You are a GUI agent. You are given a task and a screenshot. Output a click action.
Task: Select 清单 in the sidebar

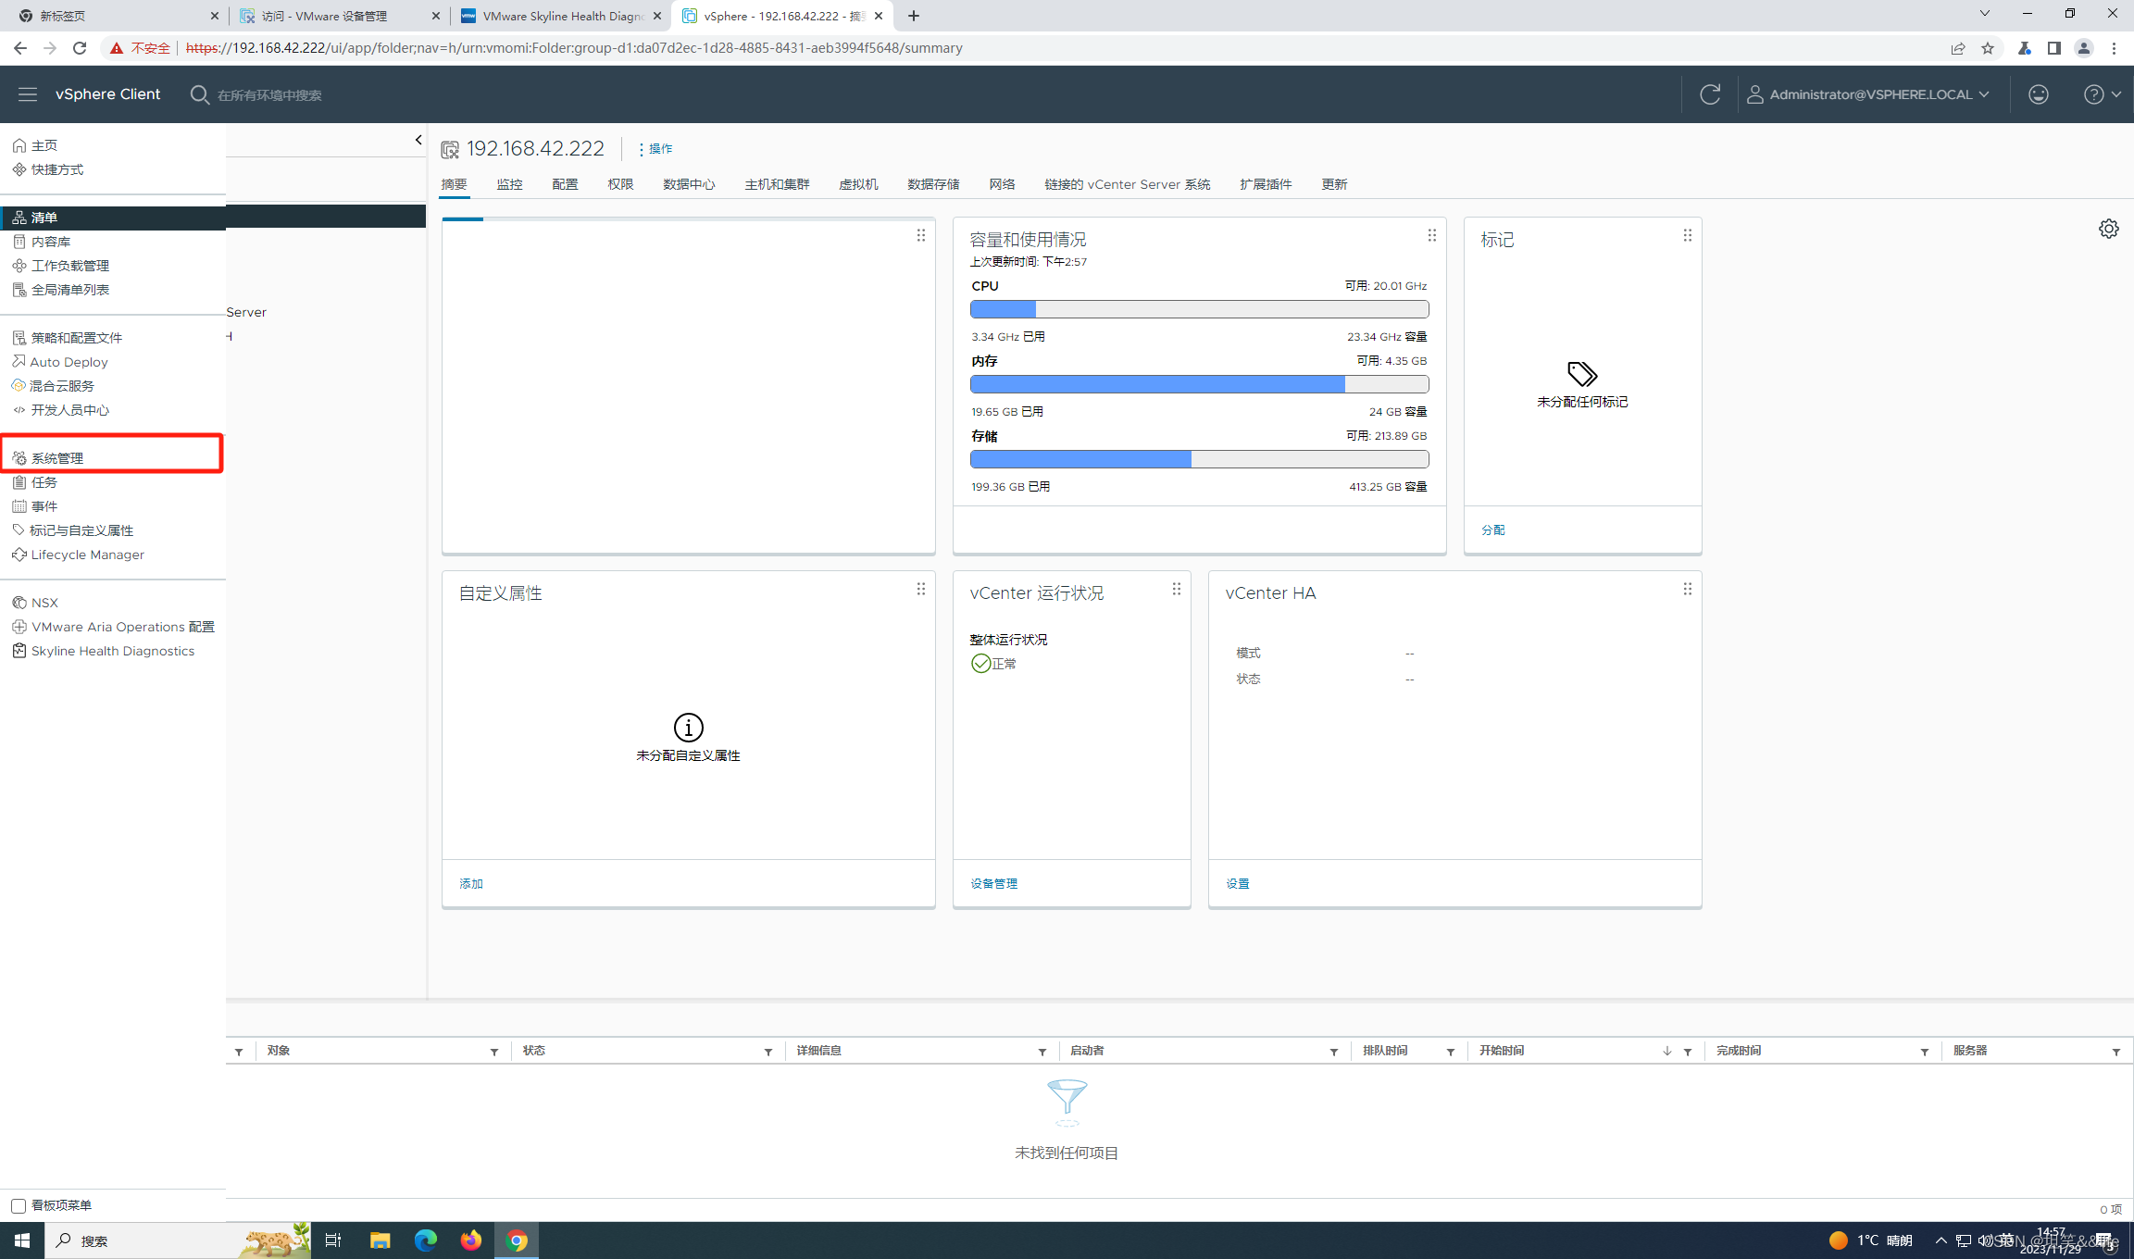pyautogui.click(x=113, y=218)
